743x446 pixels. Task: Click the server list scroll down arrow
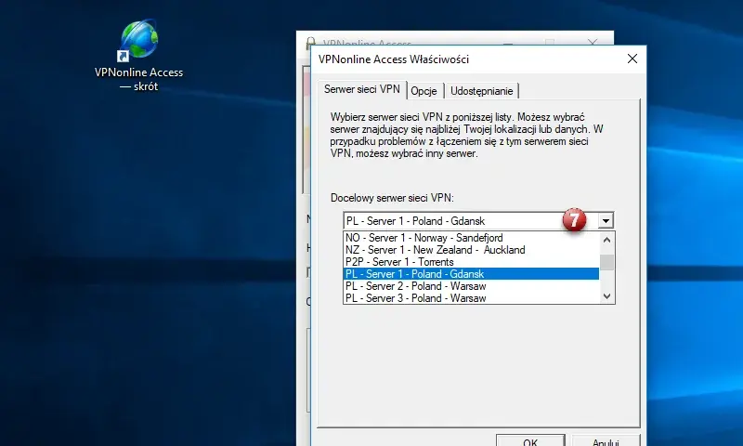tap(607, 296)
